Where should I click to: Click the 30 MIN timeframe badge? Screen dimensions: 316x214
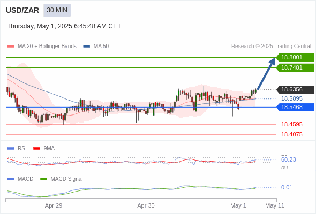(57, 10)
